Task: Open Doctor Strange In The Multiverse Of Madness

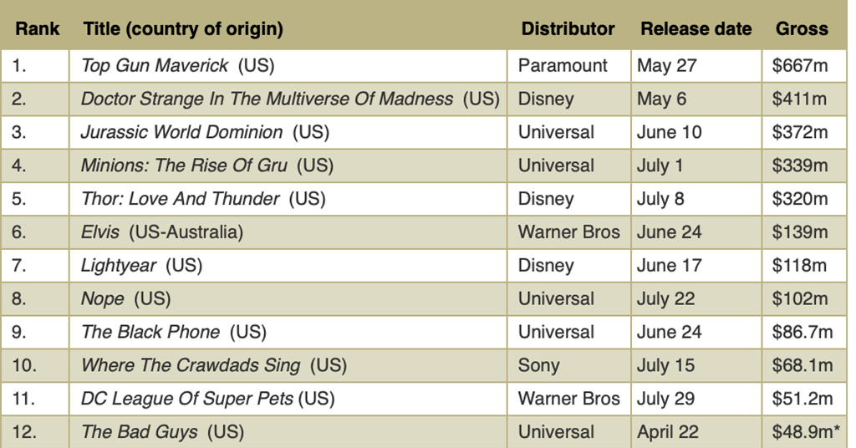Action: (267, 99)
